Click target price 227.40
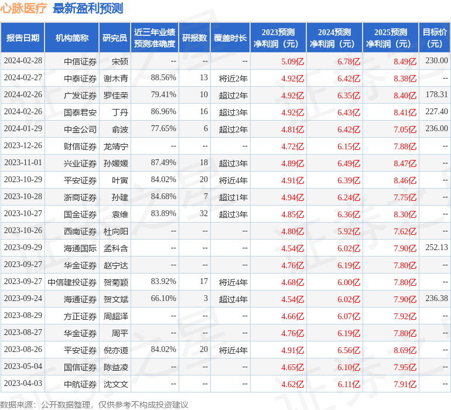This screenshot has width=451, height=410. (x=436, y=112)
